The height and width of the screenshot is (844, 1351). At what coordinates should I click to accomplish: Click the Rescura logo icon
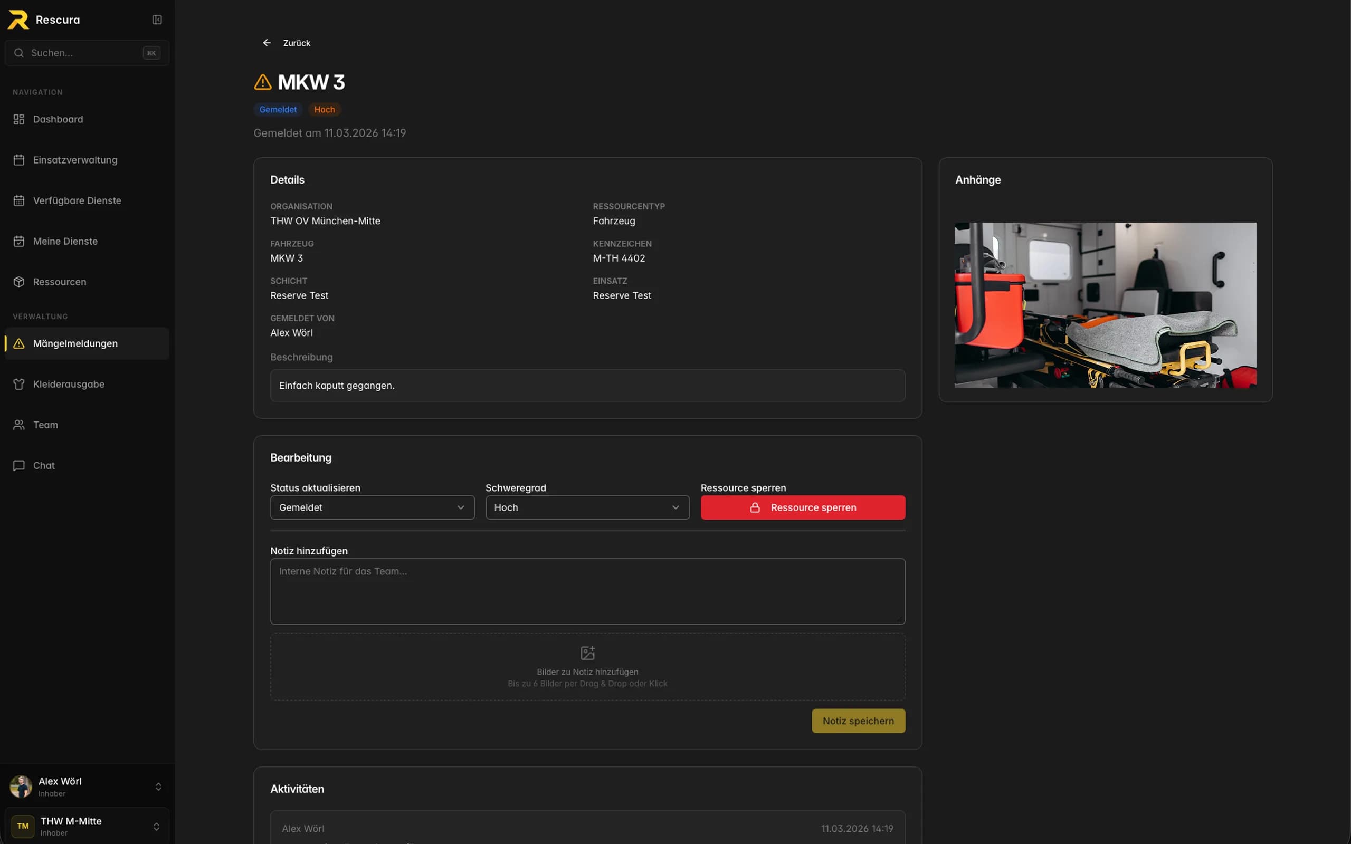click(x=18, y=20)
